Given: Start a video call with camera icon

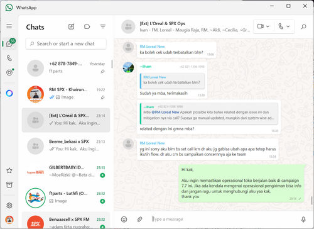Looking at the screenshot, I should pos(261,26).
